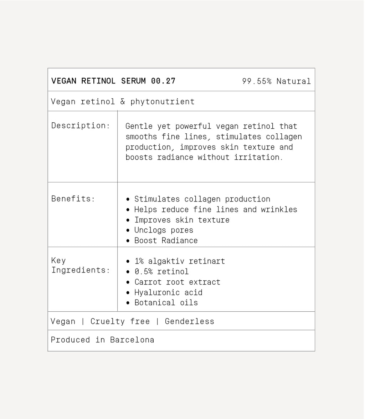Viewport: 365px width, 419px height.
Task: Select the Stimulates collagen production bullet item
Action: tap(202, 199)
